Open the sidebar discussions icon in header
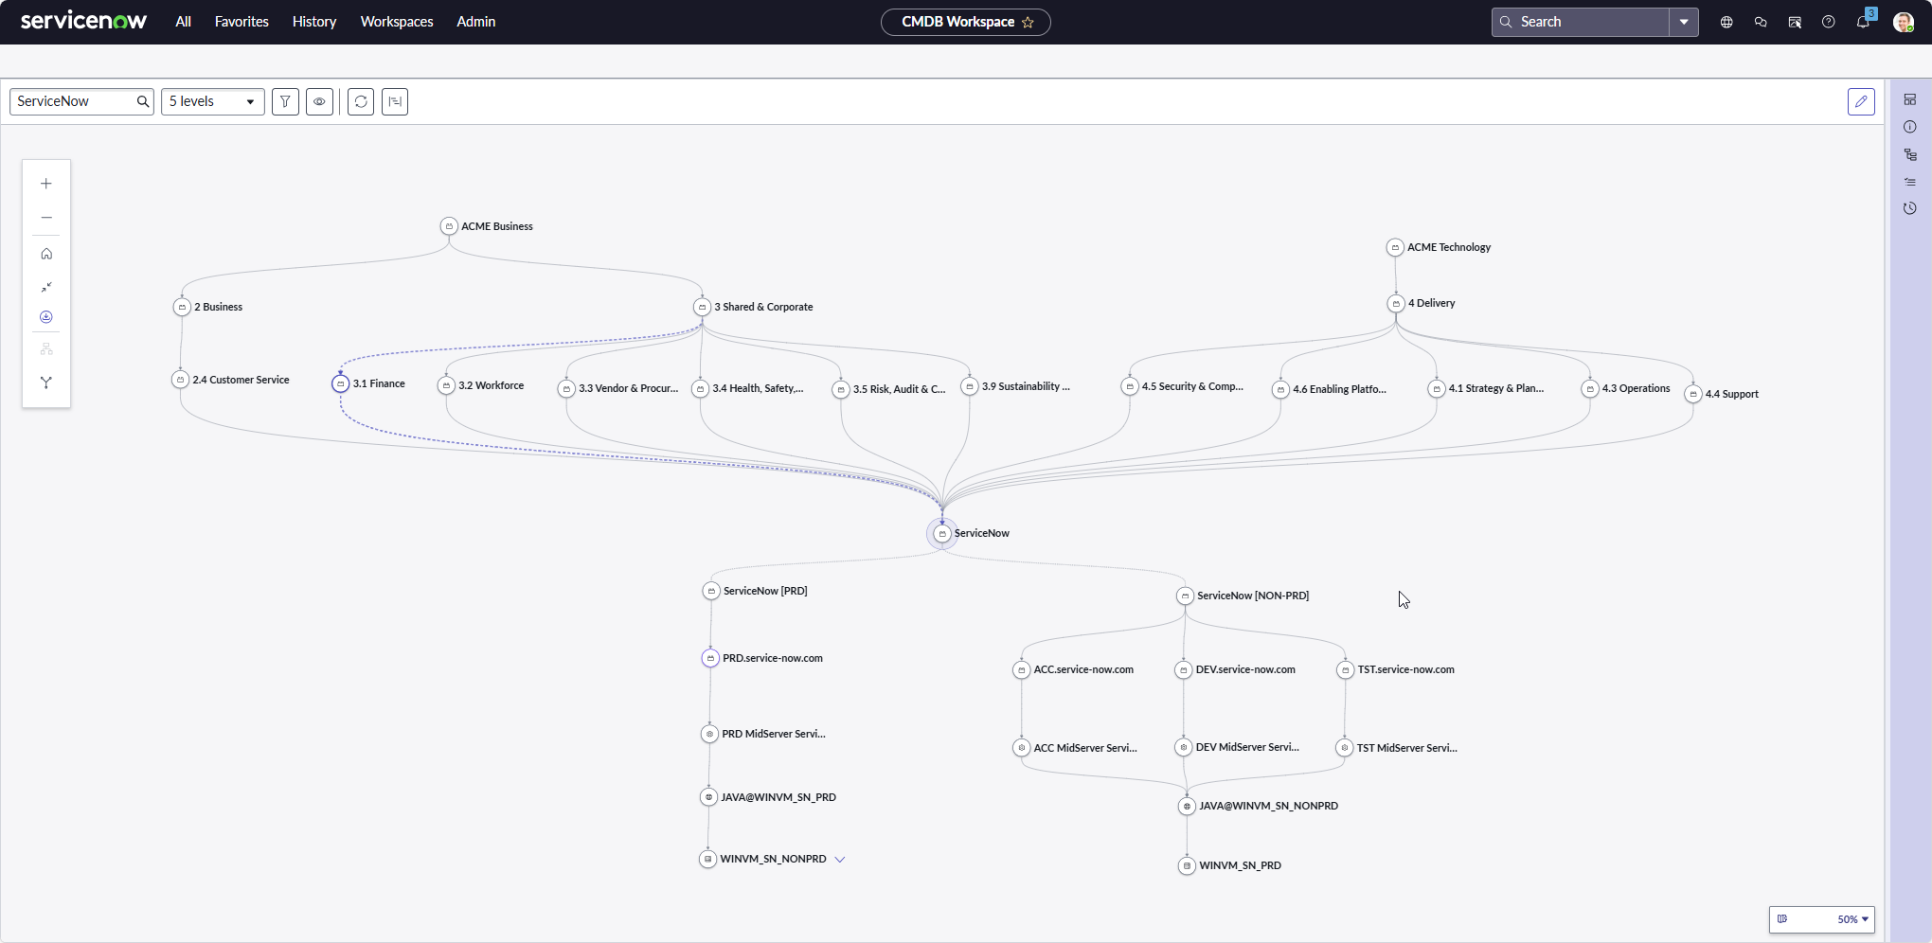 tap(1795, 22)
